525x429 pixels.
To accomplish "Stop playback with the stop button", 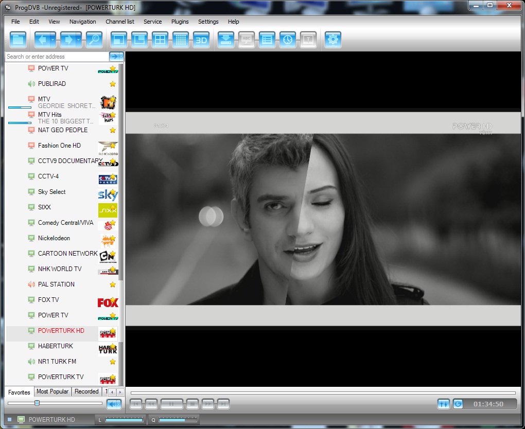I will click(192, 404).
